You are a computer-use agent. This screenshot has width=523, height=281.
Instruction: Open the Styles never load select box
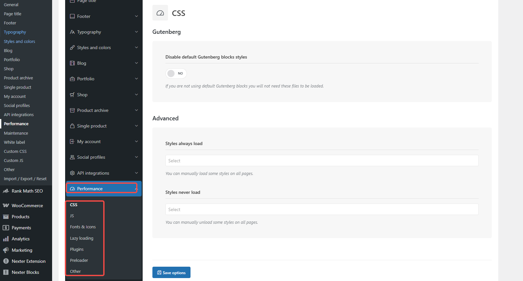322,209
